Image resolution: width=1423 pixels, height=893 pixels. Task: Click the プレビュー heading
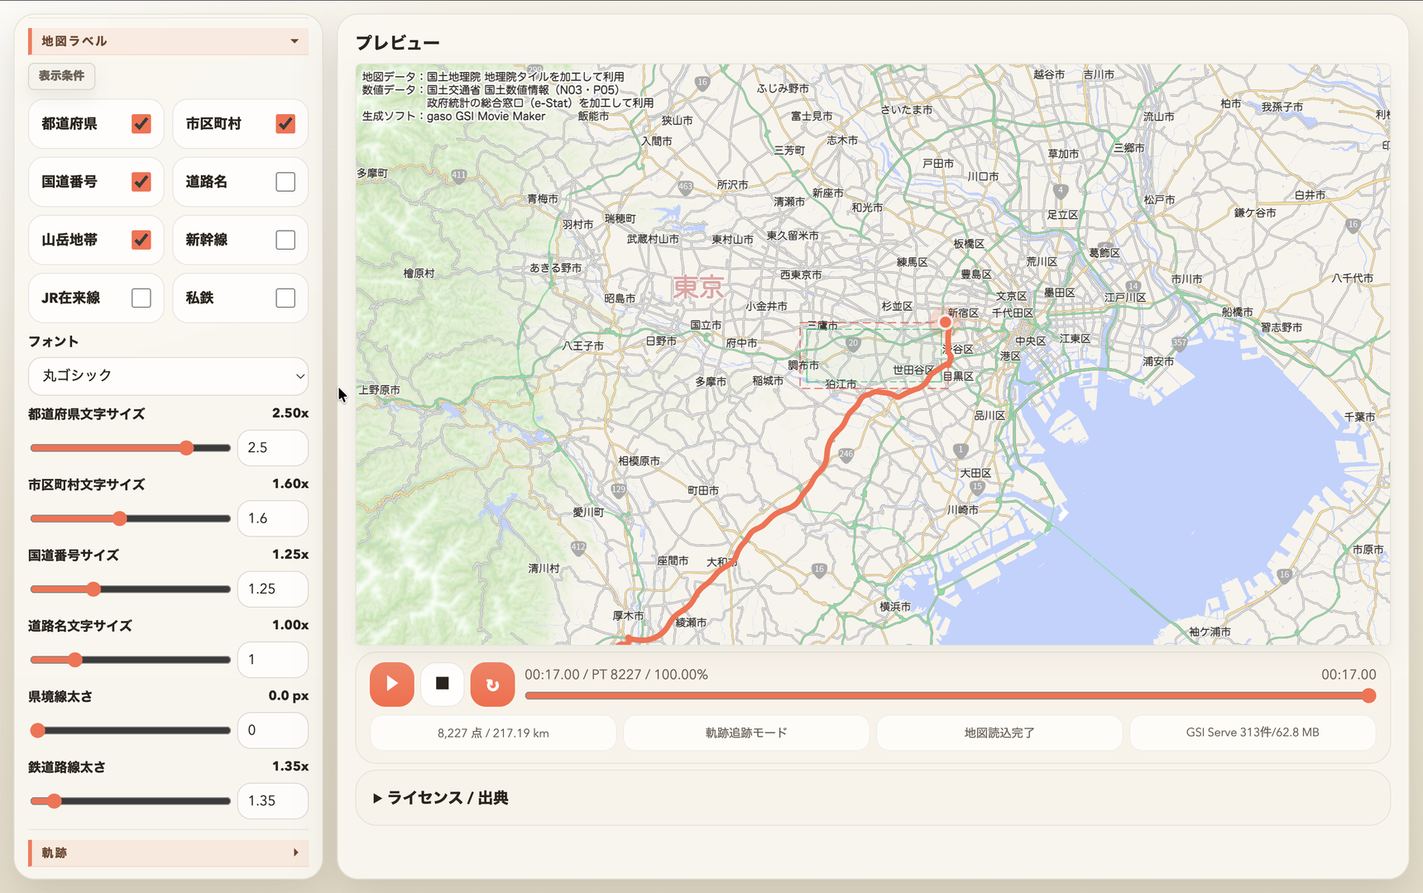point(398,43)
